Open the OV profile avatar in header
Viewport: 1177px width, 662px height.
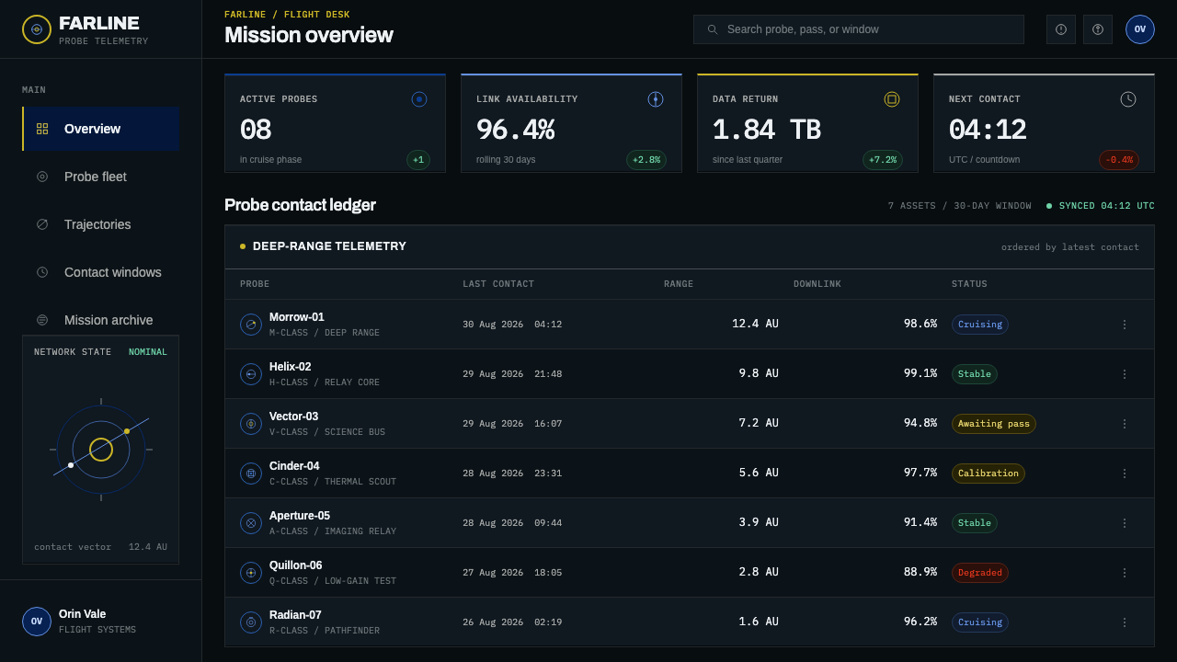click(x=1140, y=29)
